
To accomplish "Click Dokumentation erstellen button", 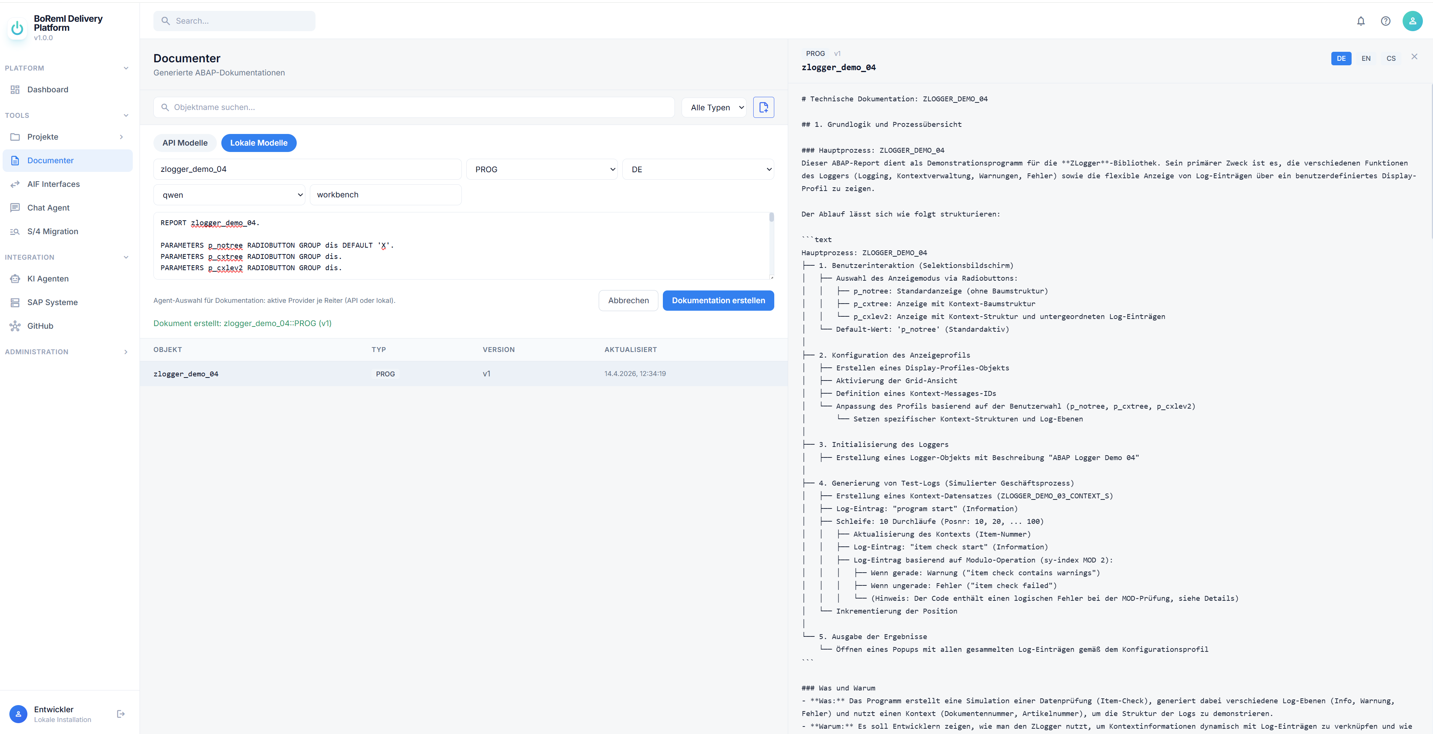I will coord(718,301).
